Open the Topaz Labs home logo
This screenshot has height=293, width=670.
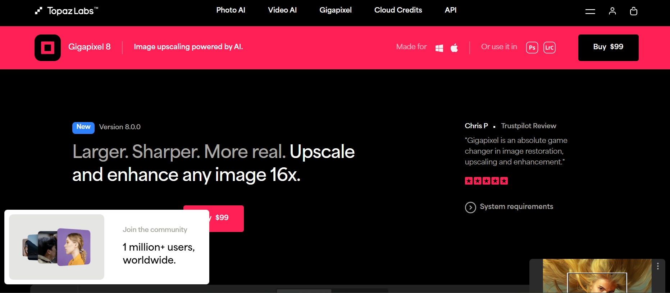click(67, 11)
